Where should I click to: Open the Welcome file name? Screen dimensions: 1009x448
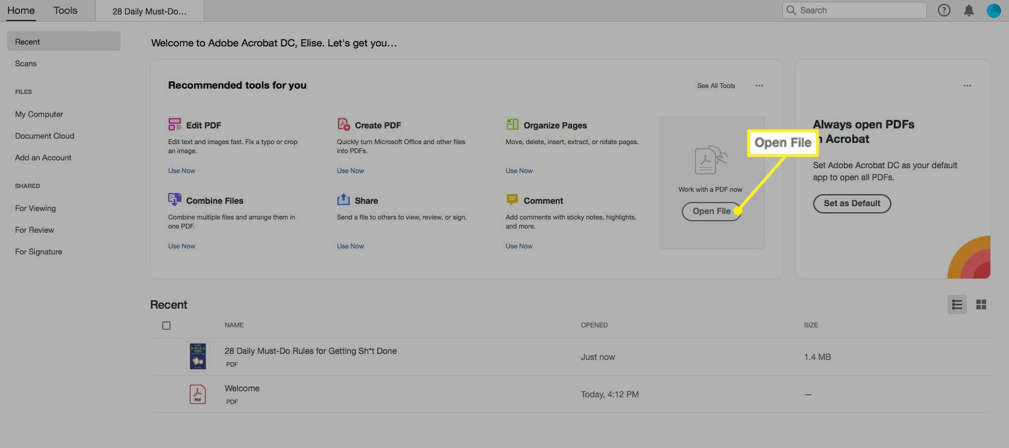242,388
